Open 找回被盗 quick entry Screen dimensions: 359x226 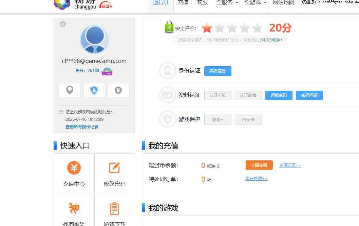(74, 210)
